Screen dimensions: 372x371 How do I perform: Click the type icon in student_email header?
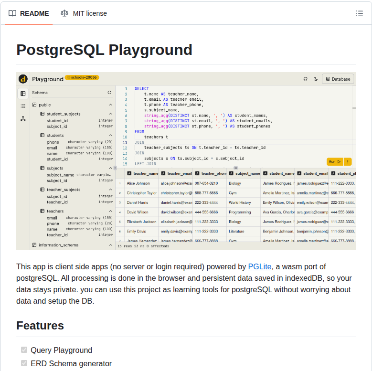coord(299,173)
